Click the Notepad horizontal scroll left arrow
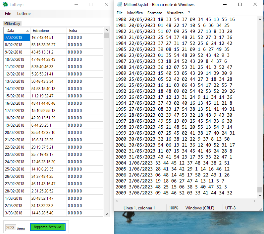This screenshot has height=234, width=264. 117,201
